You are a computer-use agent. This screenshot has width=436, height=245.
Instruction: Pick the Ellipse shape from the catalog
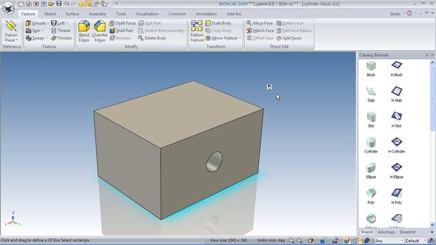371,171
